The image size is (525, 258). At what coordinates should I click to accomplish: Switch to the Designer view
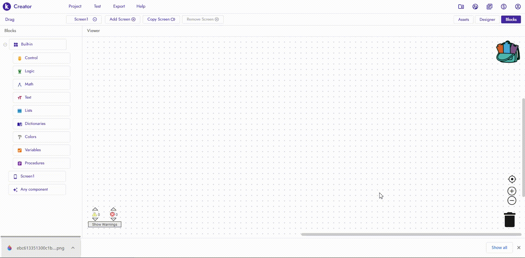[x=487, y=19]
